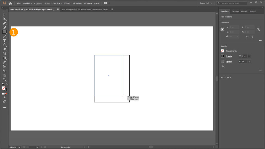Click the toolbar Fill color box
Image resolution: width=265 pixels, height=149 pixels.
pos(4,88)
